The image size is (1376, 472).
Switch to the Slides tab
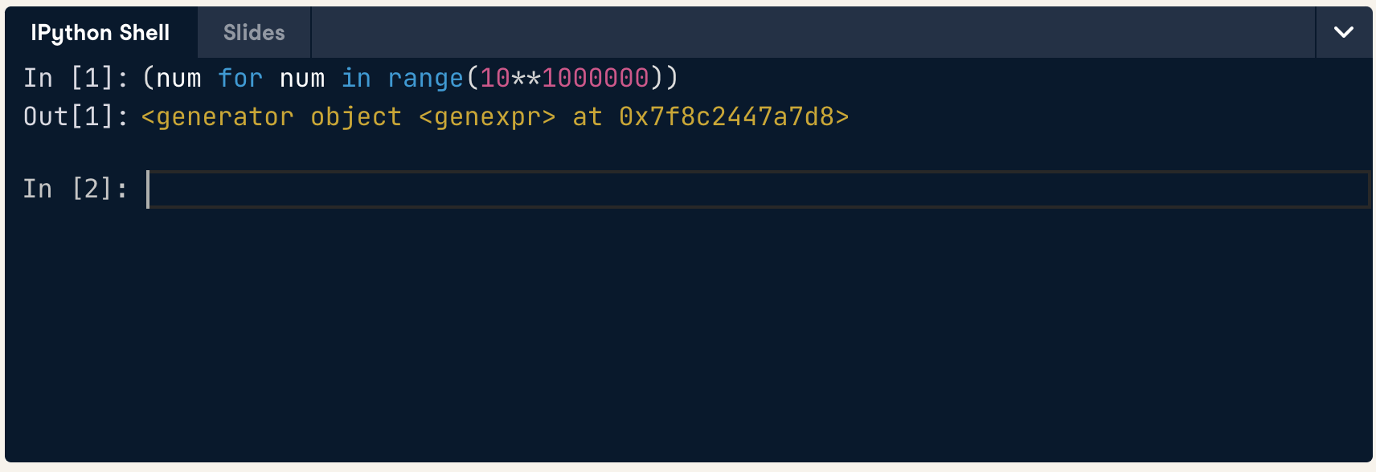coord(254,32)
